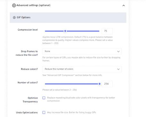Click the Number of colors value field 256
The height and width of the screenshot is (117, 146).
coord(107,84)
